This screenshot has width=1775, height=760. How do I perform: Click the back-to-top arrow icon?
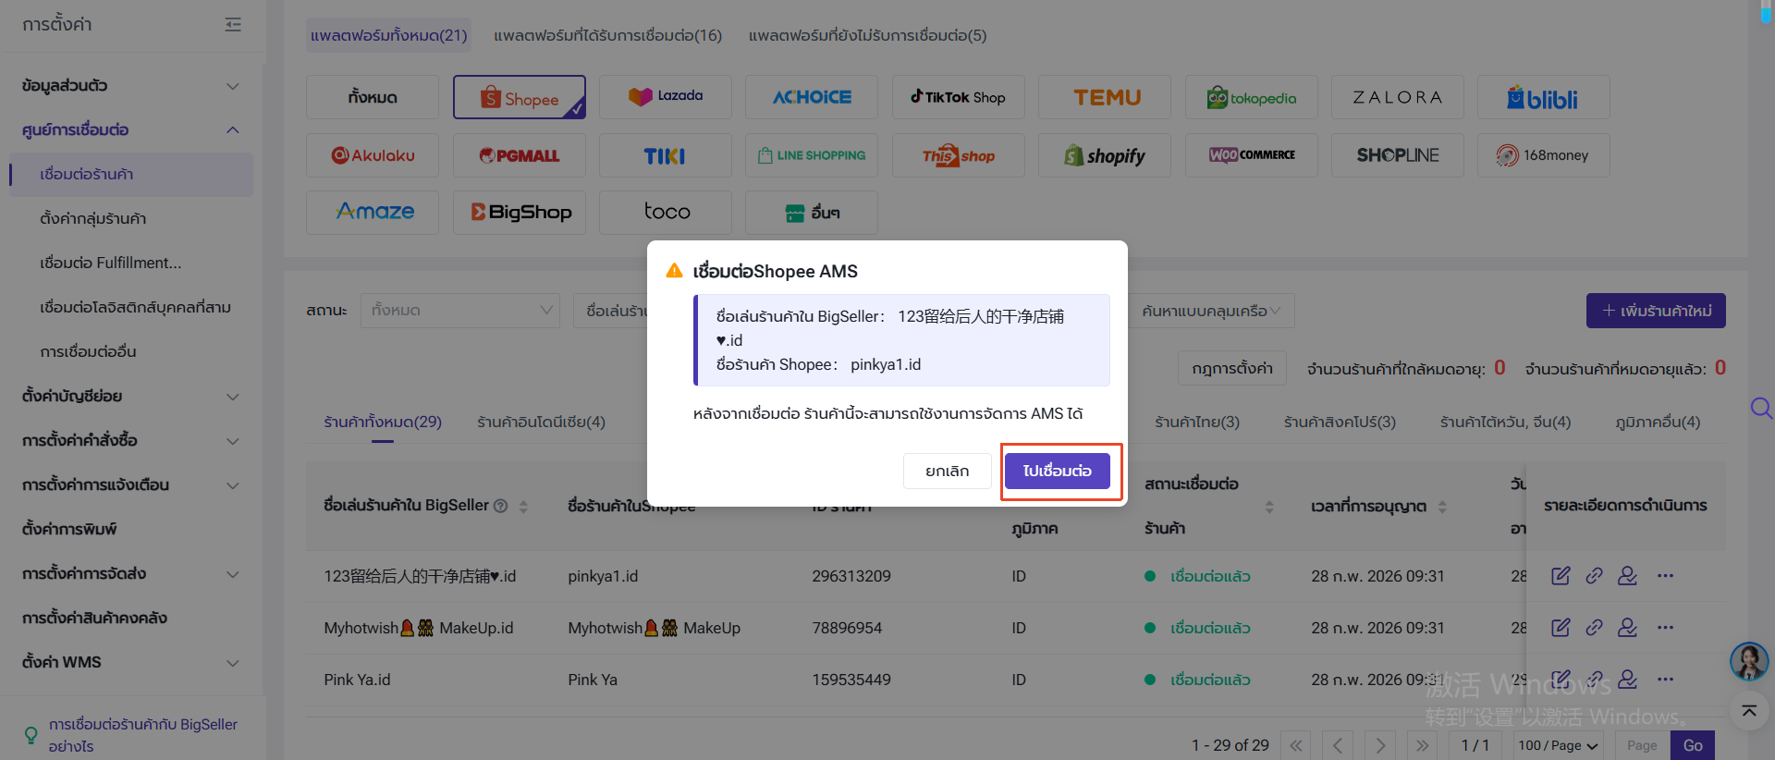click(1749, 711)
